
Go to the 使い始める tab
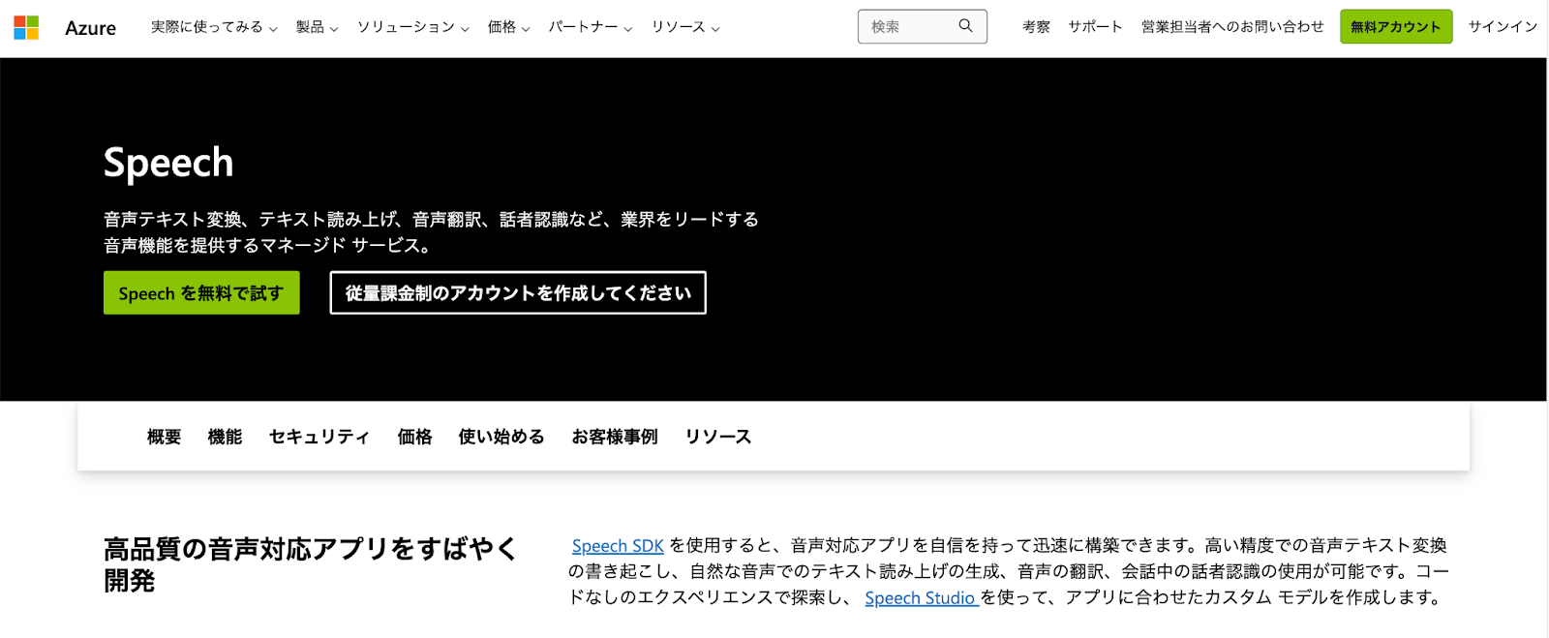tap(501, 437)
